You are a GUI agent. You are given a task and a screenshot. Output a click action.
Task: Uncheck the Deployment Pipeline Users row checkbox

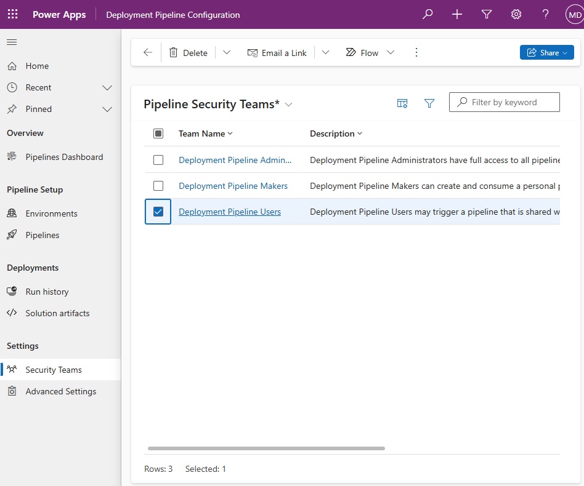coord(158,212)
